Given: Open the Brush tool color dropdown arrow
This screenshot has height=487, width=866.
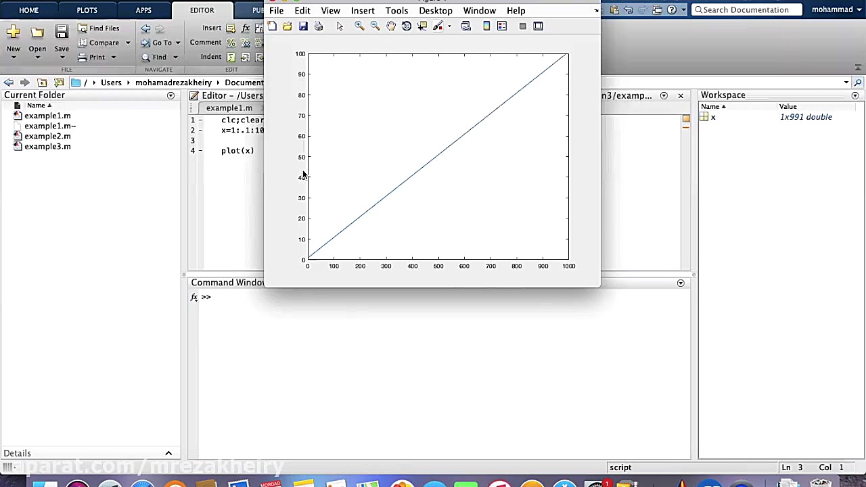Looking at the screenshot, I should [x=449, y=26].
